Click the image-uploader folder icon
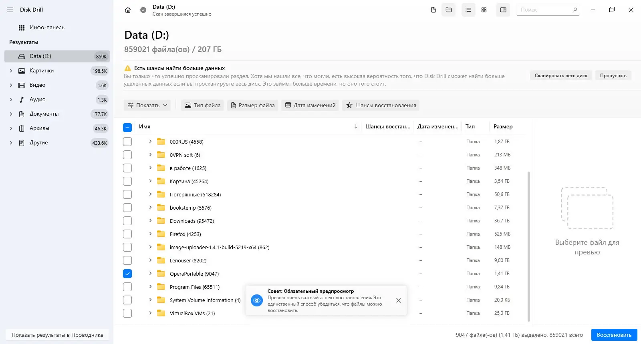This screenshot has width=641, height=344. click(161, 247)
